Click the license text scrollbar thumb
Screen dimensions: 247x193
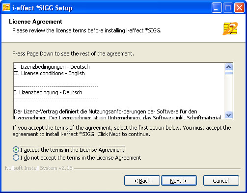pos(228,73)
